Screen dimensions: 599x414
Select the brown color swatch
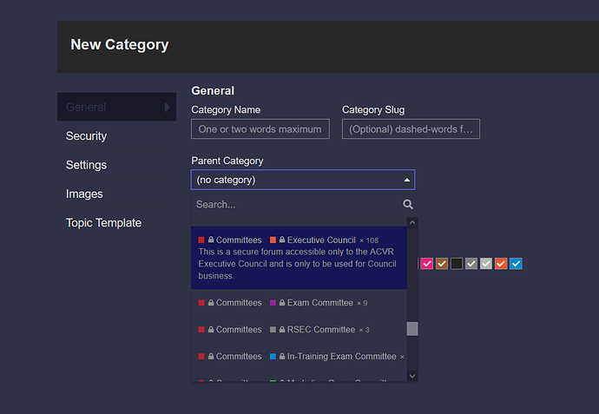tap(442, 264)
